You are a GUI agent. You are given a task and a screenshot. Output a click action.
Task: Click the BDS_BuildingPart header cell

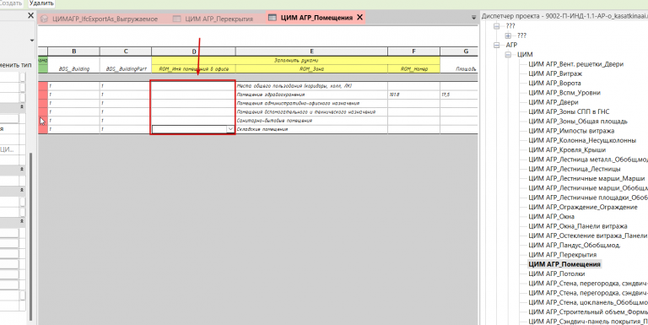[x=126, y=68]
